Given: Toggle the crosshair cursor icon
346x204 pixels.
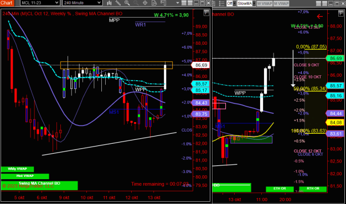Looking at the screenshot, I should point(145,3).
